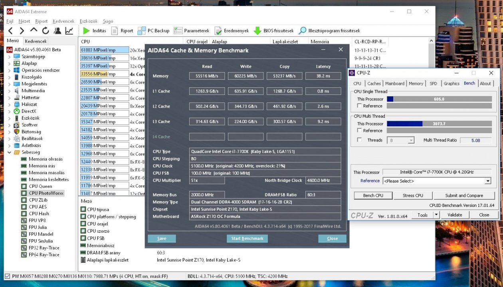Click Illesztőprogram frissítések search item
503x287 pixels.
(x=329, y=31)
